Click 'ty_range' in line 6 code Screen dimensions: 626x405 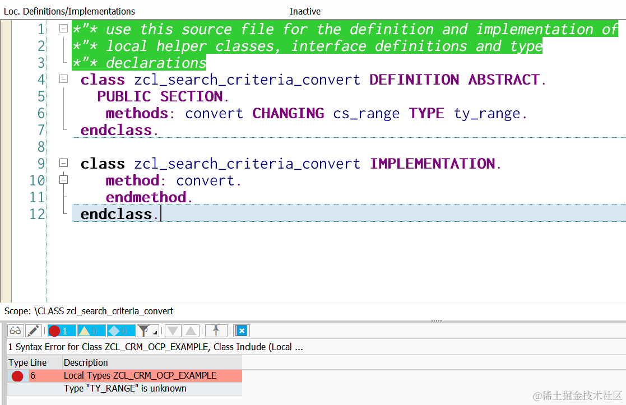(x=487, y=114)
